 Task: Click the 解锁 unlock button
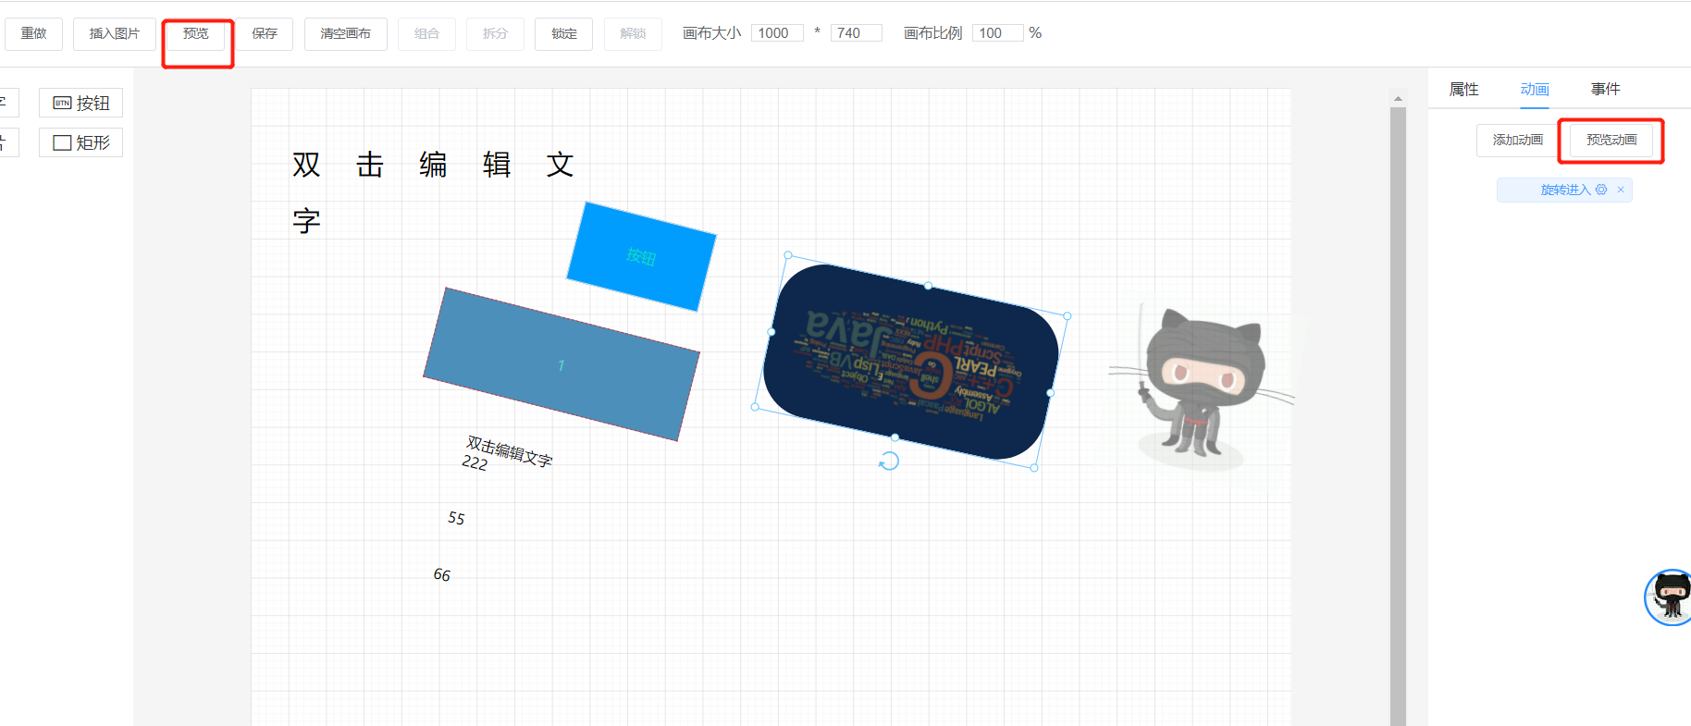633,33
